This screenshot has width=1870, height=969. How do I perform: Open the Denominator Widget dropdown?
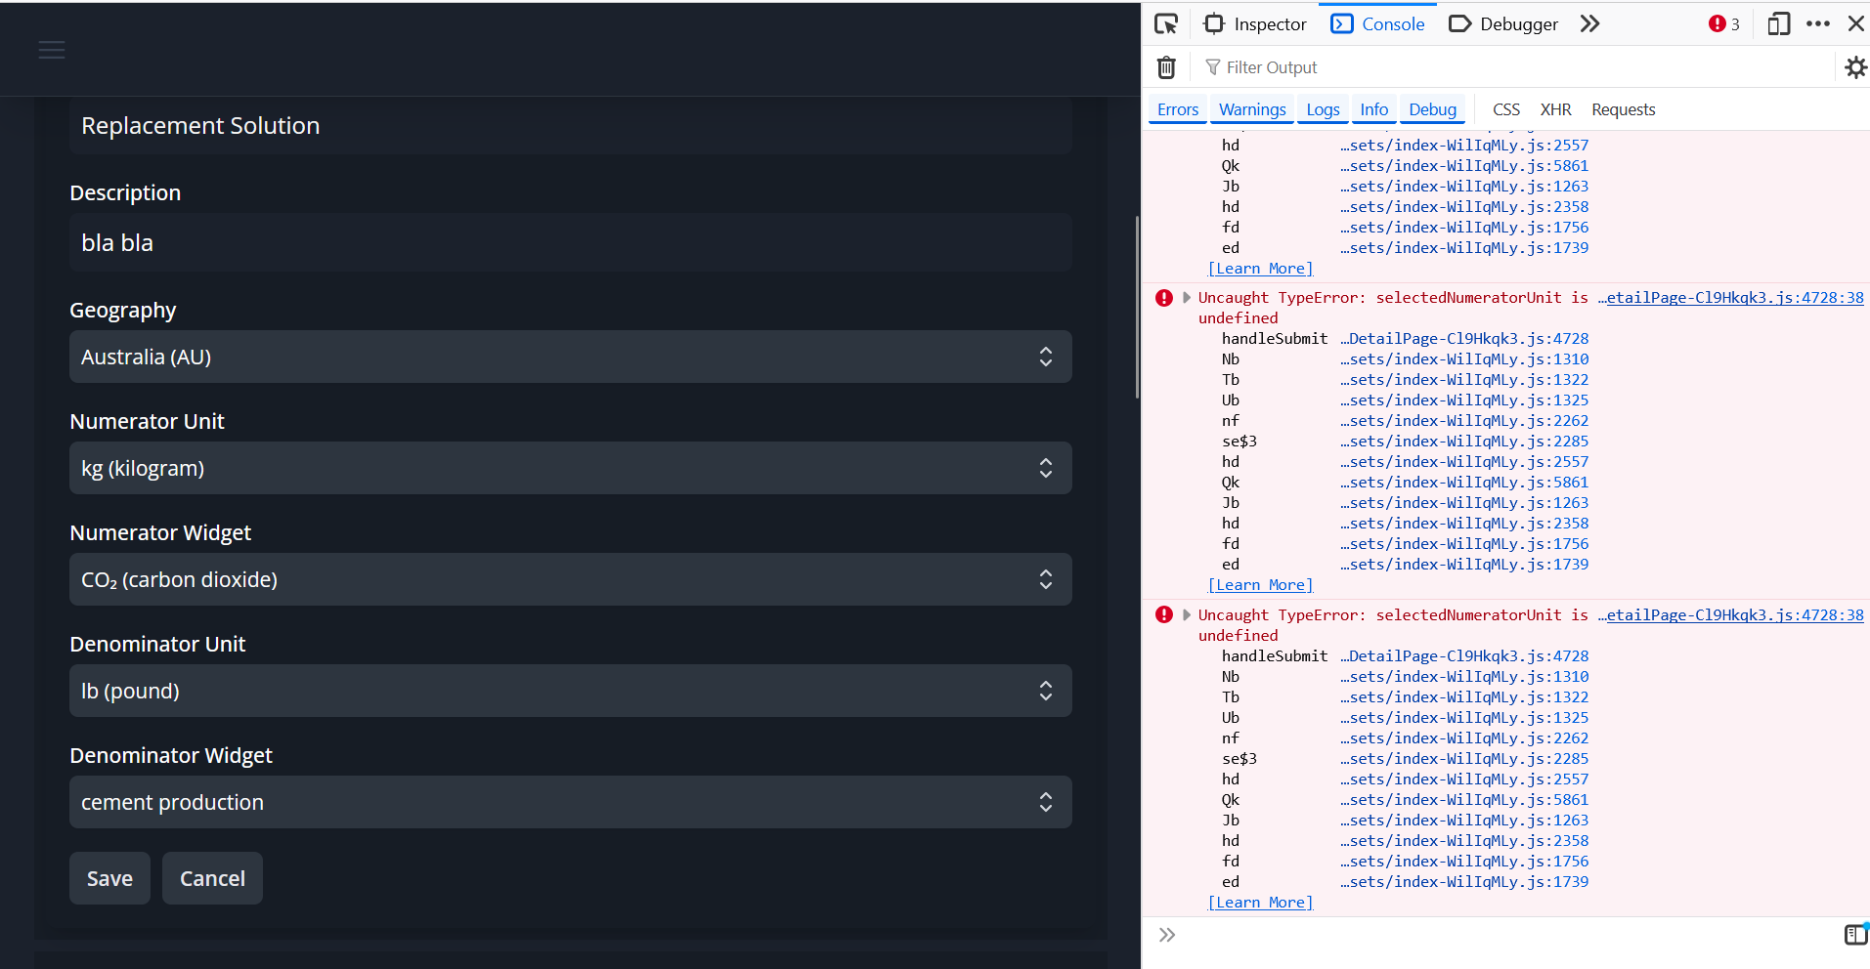(x=570, y=802)
